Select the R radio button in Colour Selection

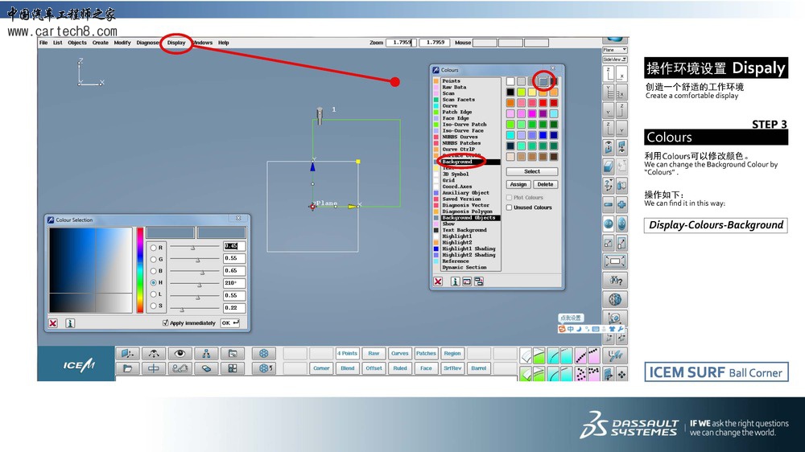[x=153, y=247]
